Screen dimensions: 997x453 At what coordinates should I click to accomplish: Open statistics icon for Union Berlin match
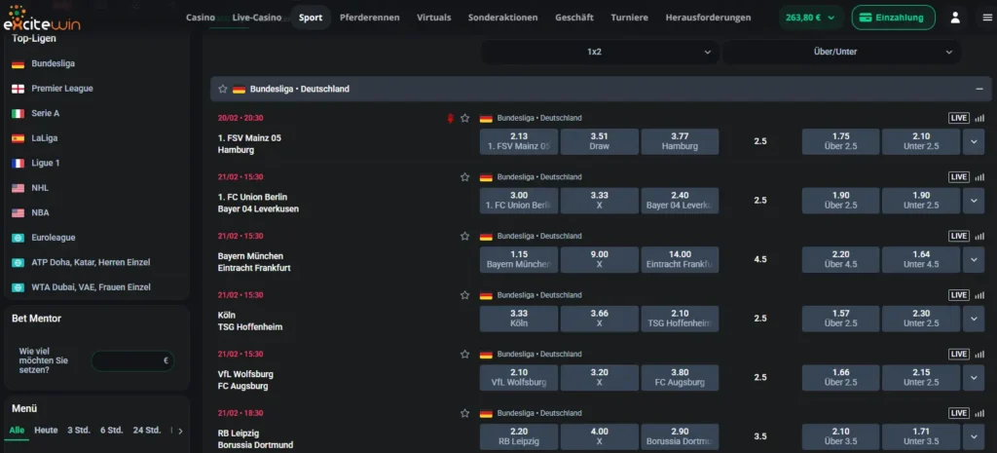pyautogui.click(x=979, y=177)
